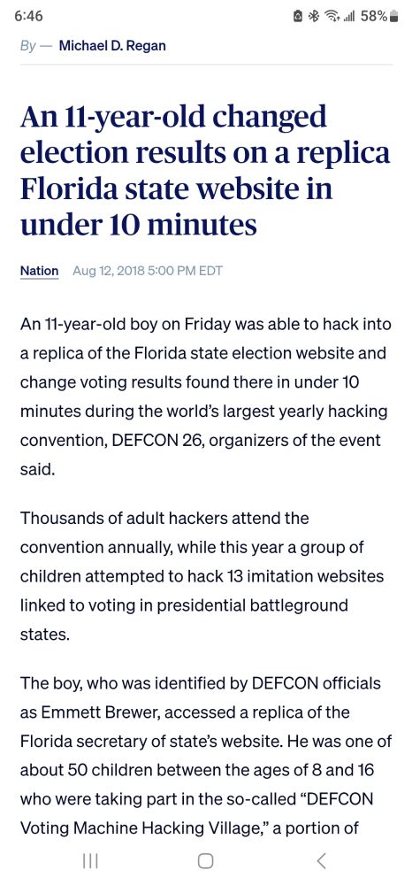Image resolution: width=412 pixels, height=885 pixels.
Task: Tap the paragraph mentioning DEFCON 26
Action: click(x=206, y=397)
